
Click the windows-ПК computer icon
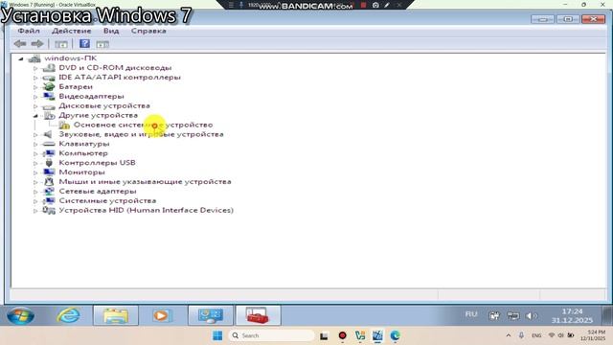coord(34,58)
